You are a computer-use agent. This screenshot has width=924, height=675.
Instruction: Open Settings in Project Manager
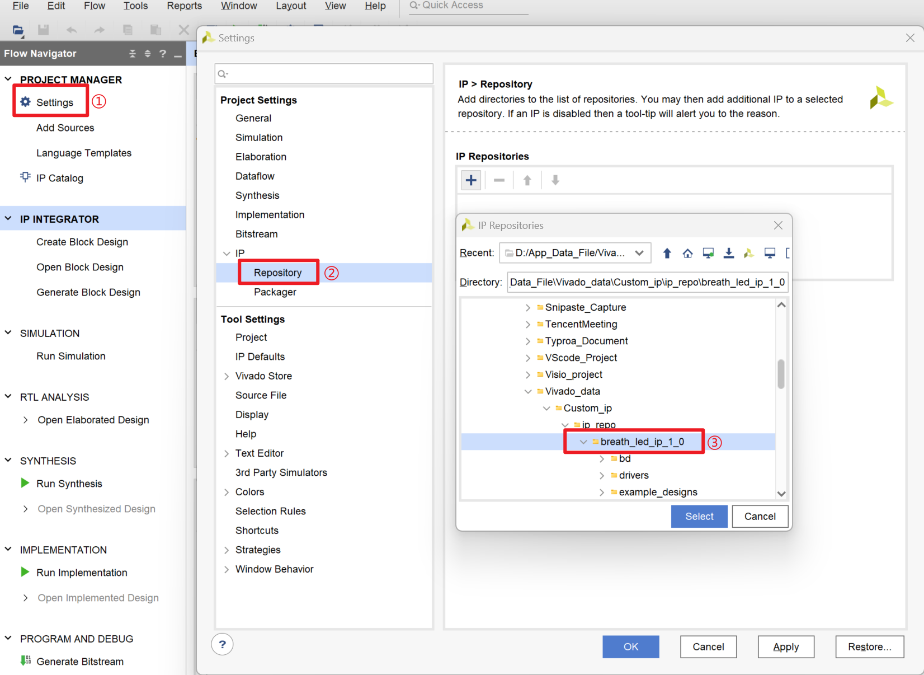click(54, 102)
